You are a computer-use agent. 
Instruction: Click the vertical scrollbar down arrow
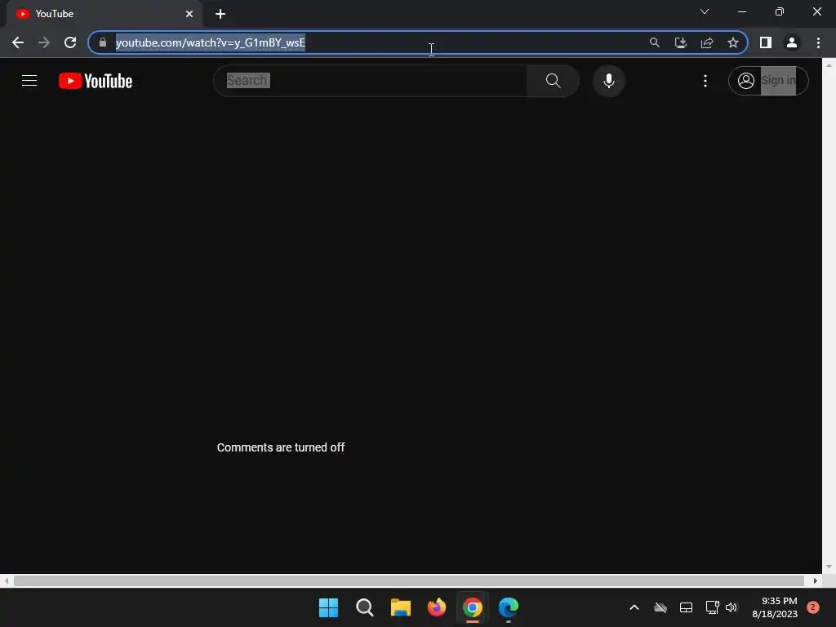click(x=829, y=567)
